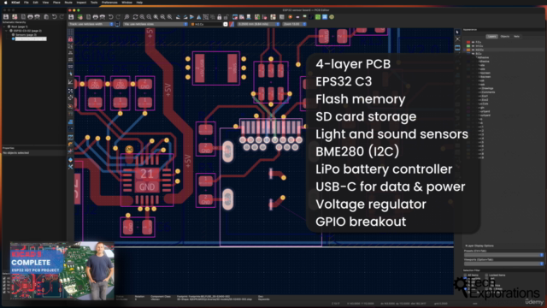Open Board Setup from PCB Editor toolbar
The image size is (547, 308).
[x=79, y=17]
